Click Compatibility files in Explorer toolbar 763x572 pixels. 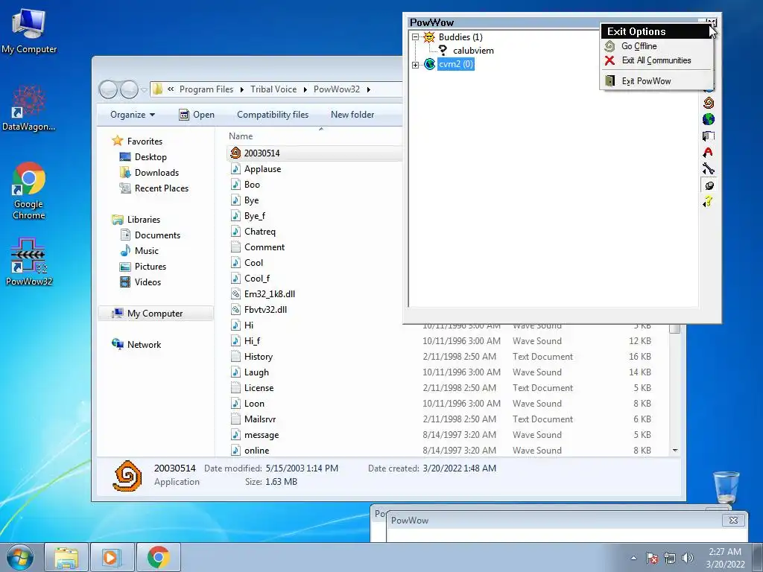pyautogui.click(x=273, y=115)
